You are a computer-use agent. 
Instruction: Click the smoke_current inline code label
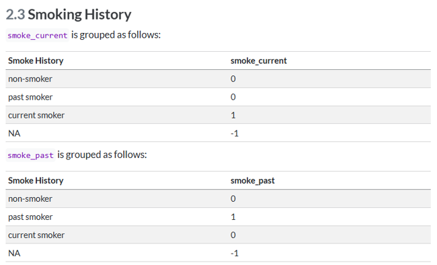[38, 36]
